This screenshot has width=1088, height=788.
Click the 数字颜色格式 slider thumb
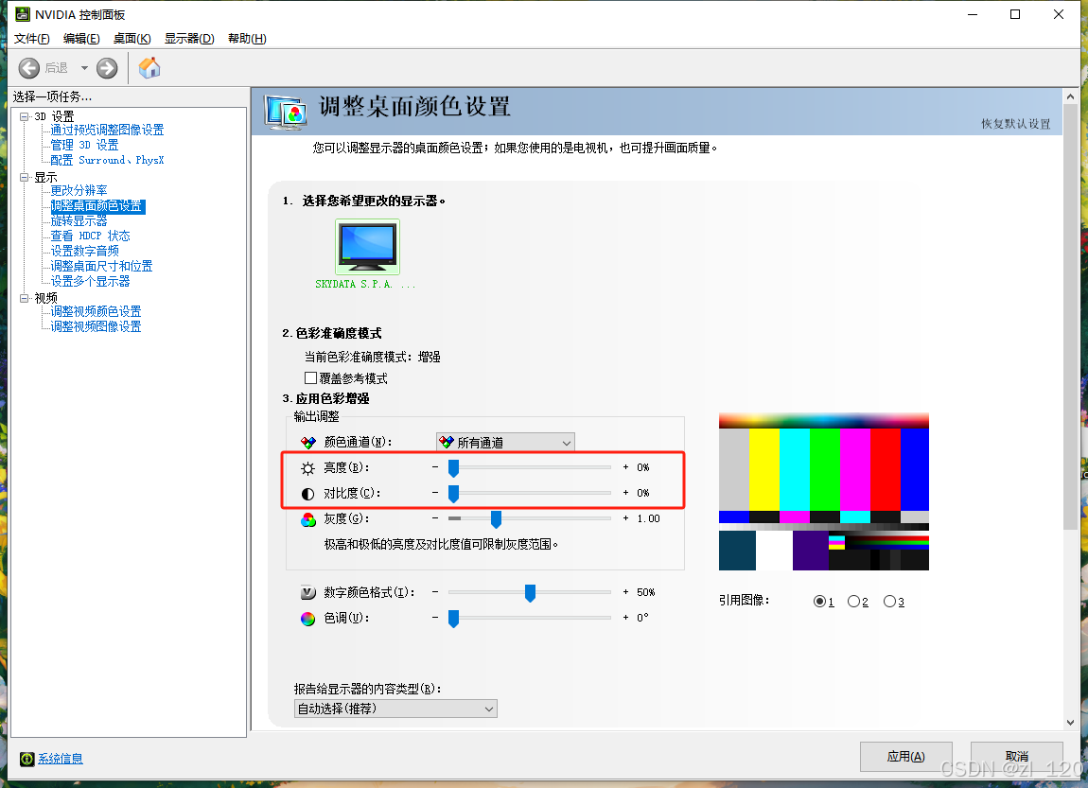coord(530,593)
